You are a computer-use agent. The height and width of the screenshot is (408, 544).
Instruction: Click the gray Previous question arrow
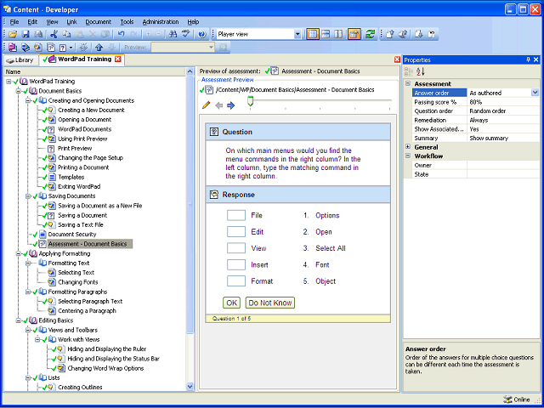coord(219,105)
